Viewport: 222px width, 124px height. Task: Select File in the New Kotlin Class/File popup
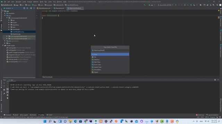tap(110, 57)
